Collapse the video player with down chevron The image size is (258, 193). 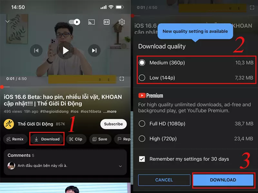click(7, 22)
